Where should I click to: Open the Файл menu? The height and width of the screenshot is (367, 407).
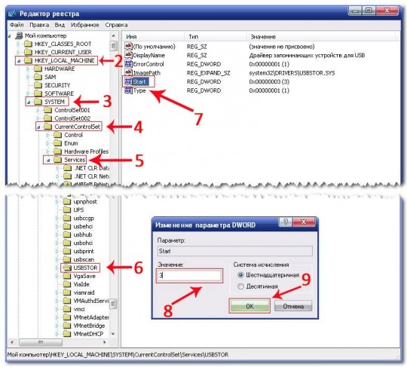[17, 25]
